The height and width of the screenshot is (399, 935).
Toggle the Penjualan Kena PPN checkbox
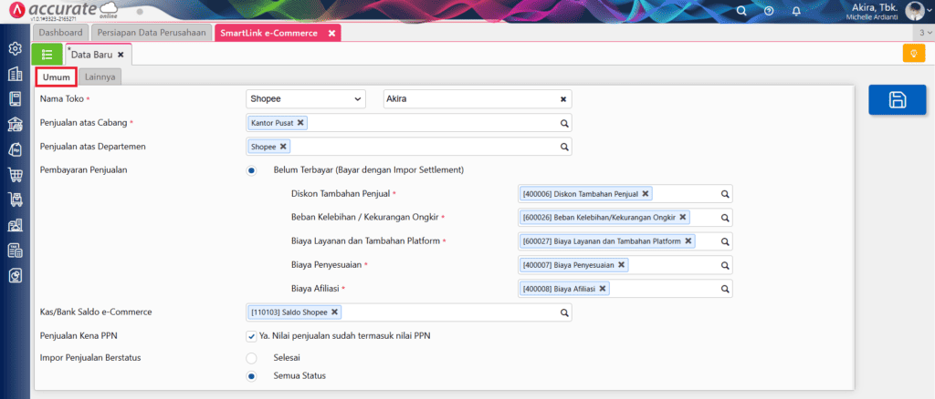pos(251,335)
